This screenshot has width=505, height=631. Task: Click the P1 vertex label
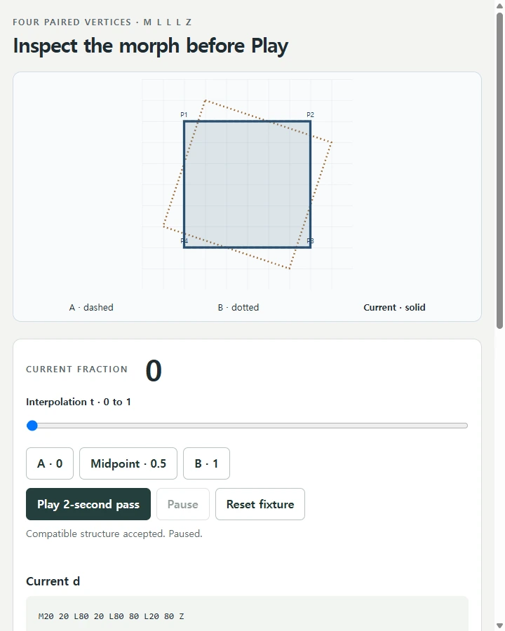[184, 115]
